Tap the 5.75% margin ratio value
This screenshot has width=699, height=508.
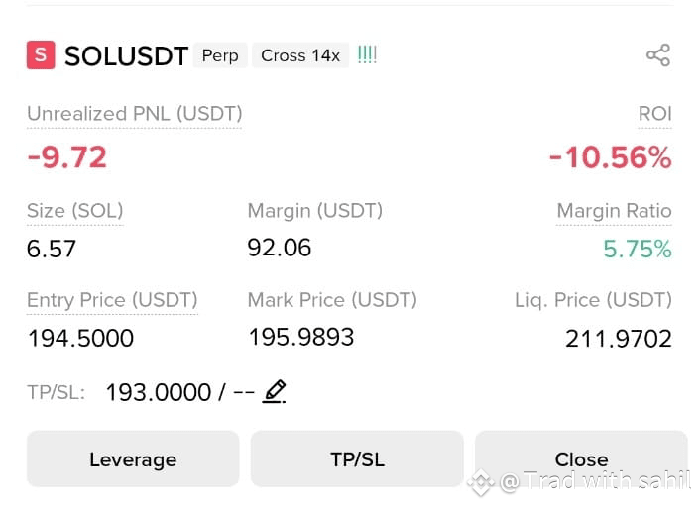tap(638, 249)
